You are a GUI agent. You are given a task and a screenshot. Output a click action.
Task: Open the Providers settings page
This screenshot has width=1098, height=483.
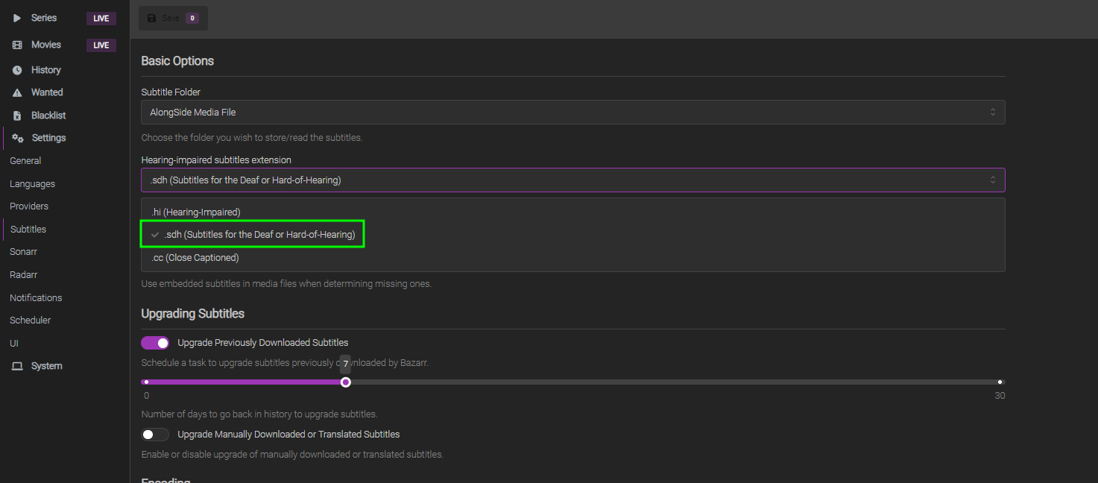(x=29, y=206)
